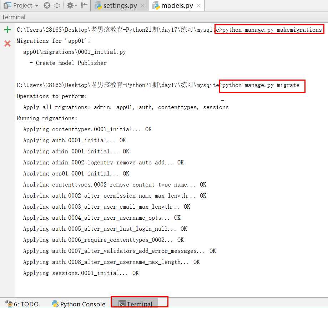Click the 'python manage.py makemigrations' command text
The image size is (328, 311).
pos(272,30)
